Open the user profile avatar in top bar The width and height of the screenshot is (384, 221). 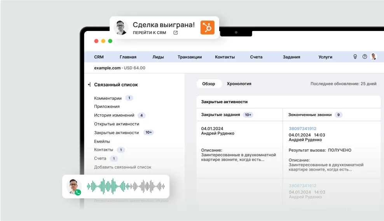[374, 57]
